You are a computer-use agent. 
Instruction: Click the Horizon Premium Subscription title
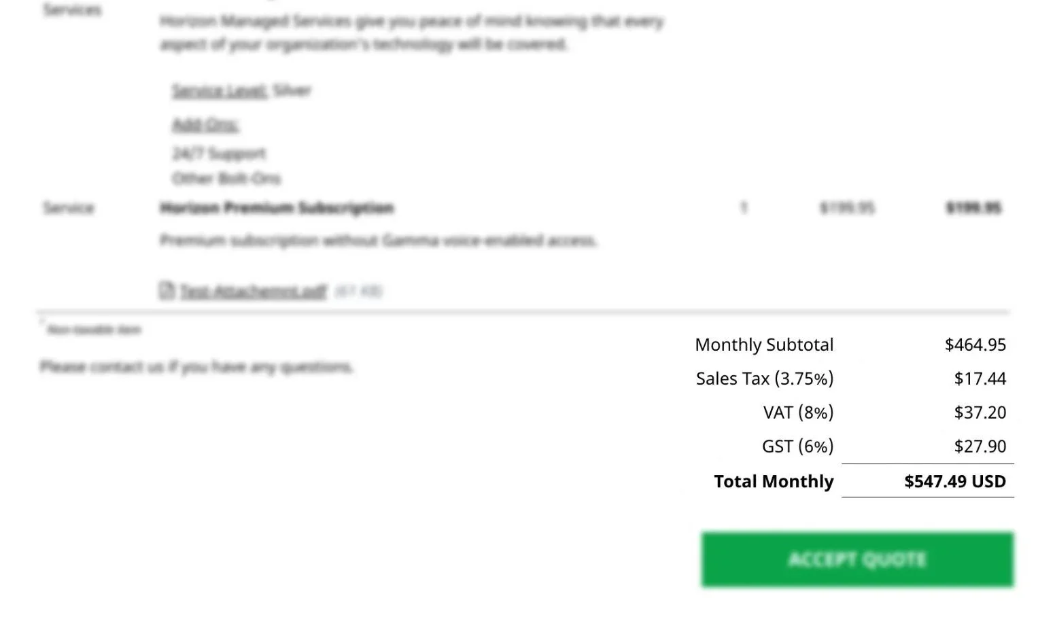click(x=277, y=208)
